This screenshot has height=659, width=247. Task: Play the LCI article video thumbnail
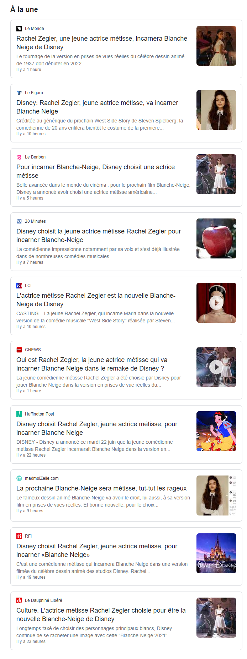216,303
